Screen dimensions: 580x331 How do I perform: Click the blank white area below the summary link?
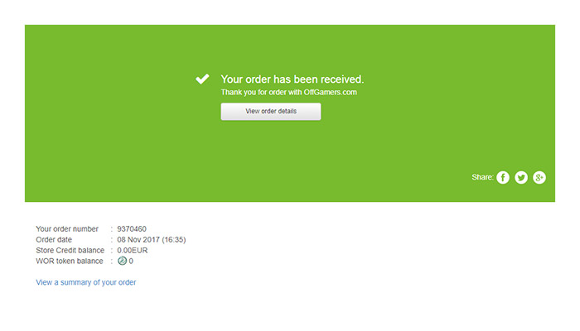tap(290, 310)
